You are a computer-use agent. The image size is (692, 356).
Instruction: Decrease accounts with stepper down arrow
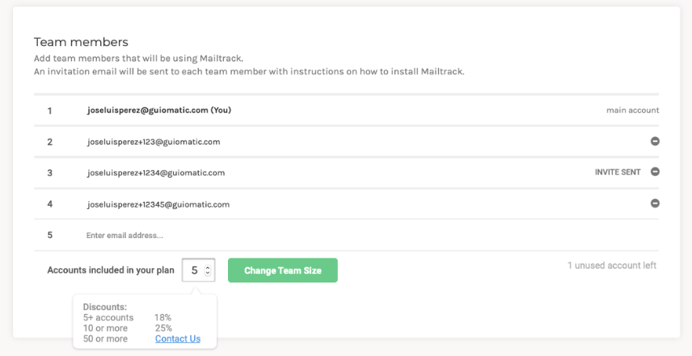tap(209, 274)
